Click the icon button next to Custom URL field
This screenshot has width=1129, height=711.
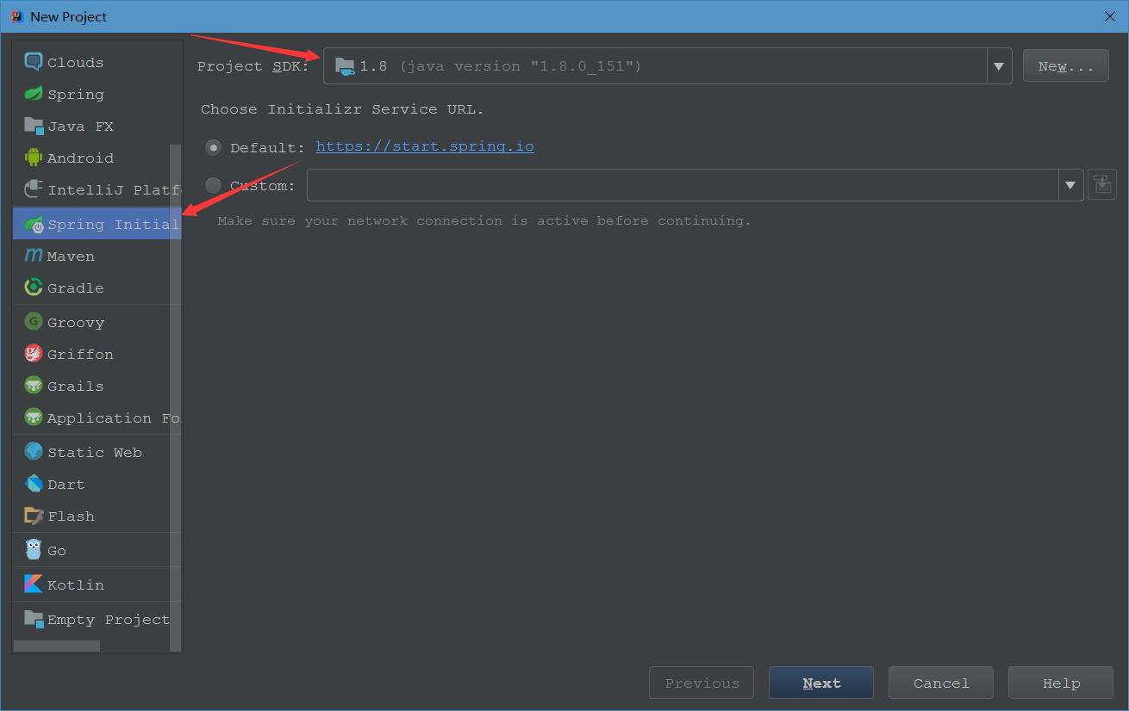coord(1102,184)
